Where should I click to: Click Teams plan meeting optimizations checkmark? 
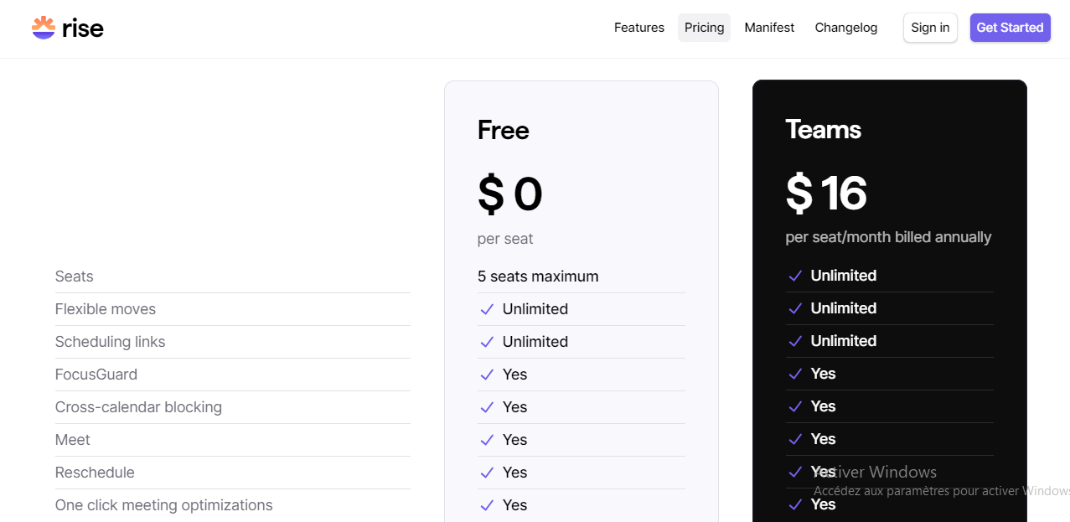(795, 504)
